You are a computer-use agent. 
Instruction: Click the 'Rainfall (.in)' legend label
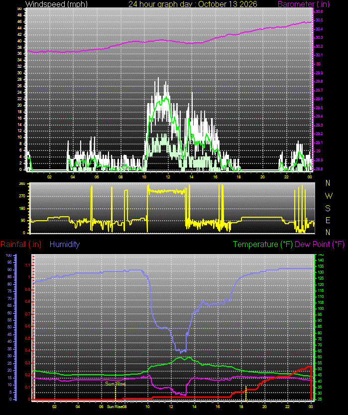pos(21,244)
